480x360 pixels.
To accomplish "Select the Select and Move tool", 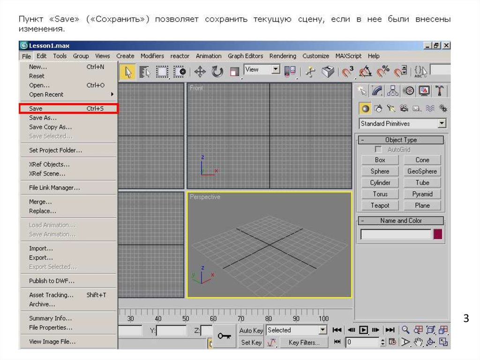I will click(200, 71).
